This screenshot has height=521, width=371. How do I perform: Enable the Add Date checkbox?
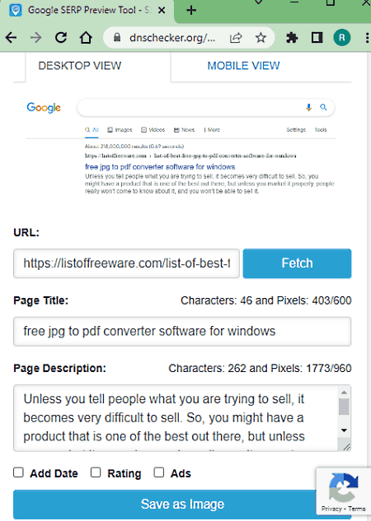click(x=18, y=472)
